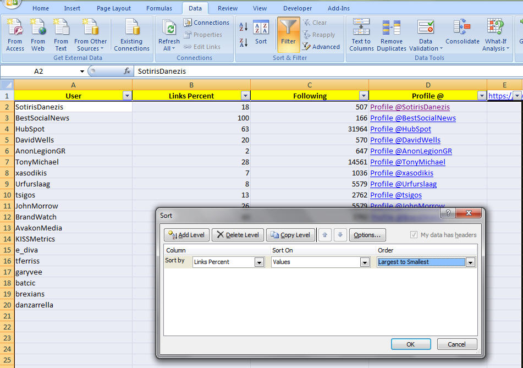Select row 5 header
Screen dimensions: 523x368
[7, 140]
